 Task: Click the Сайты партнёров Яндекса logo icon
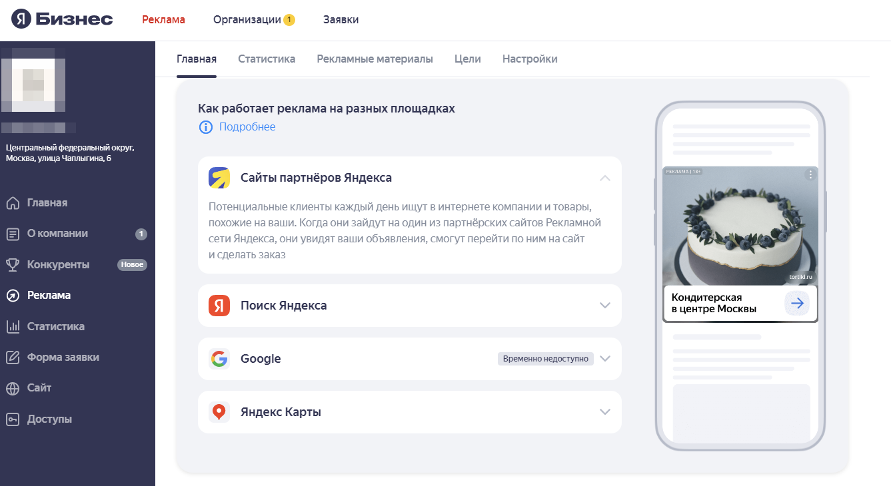coord(219,178)
